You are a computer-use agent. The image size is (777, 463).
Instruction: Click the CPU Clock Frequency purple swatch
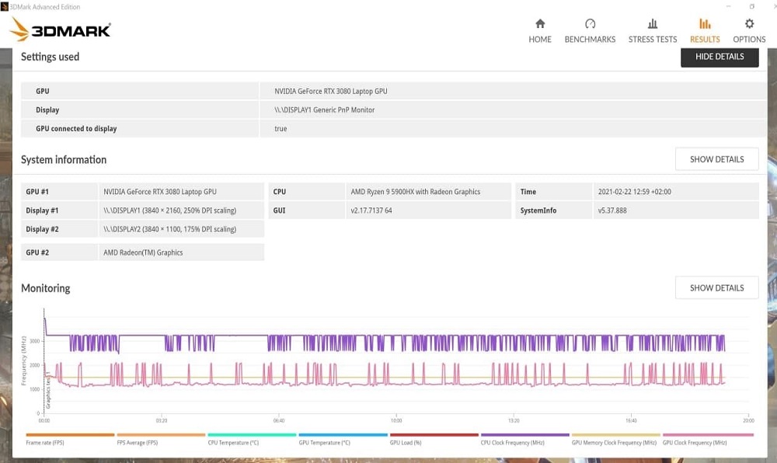pos(524,435)
